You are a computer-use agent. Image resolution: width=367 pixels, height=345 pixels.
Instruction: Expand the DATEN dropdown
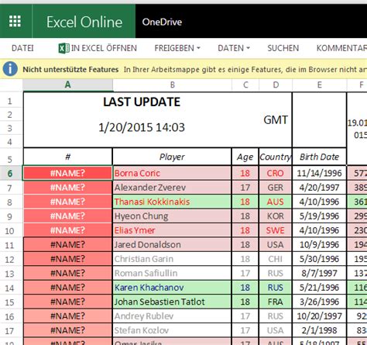234,48
